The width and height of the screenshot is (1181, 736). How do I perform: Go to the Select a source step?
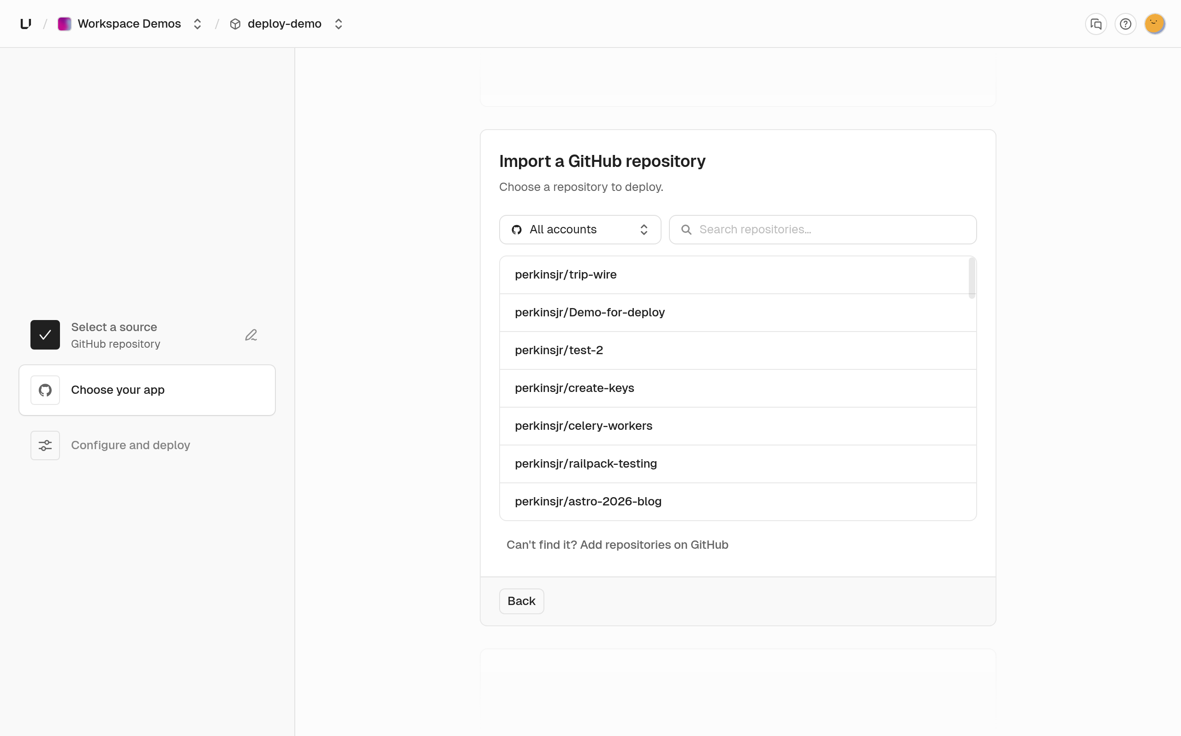(x=147, y=335)
